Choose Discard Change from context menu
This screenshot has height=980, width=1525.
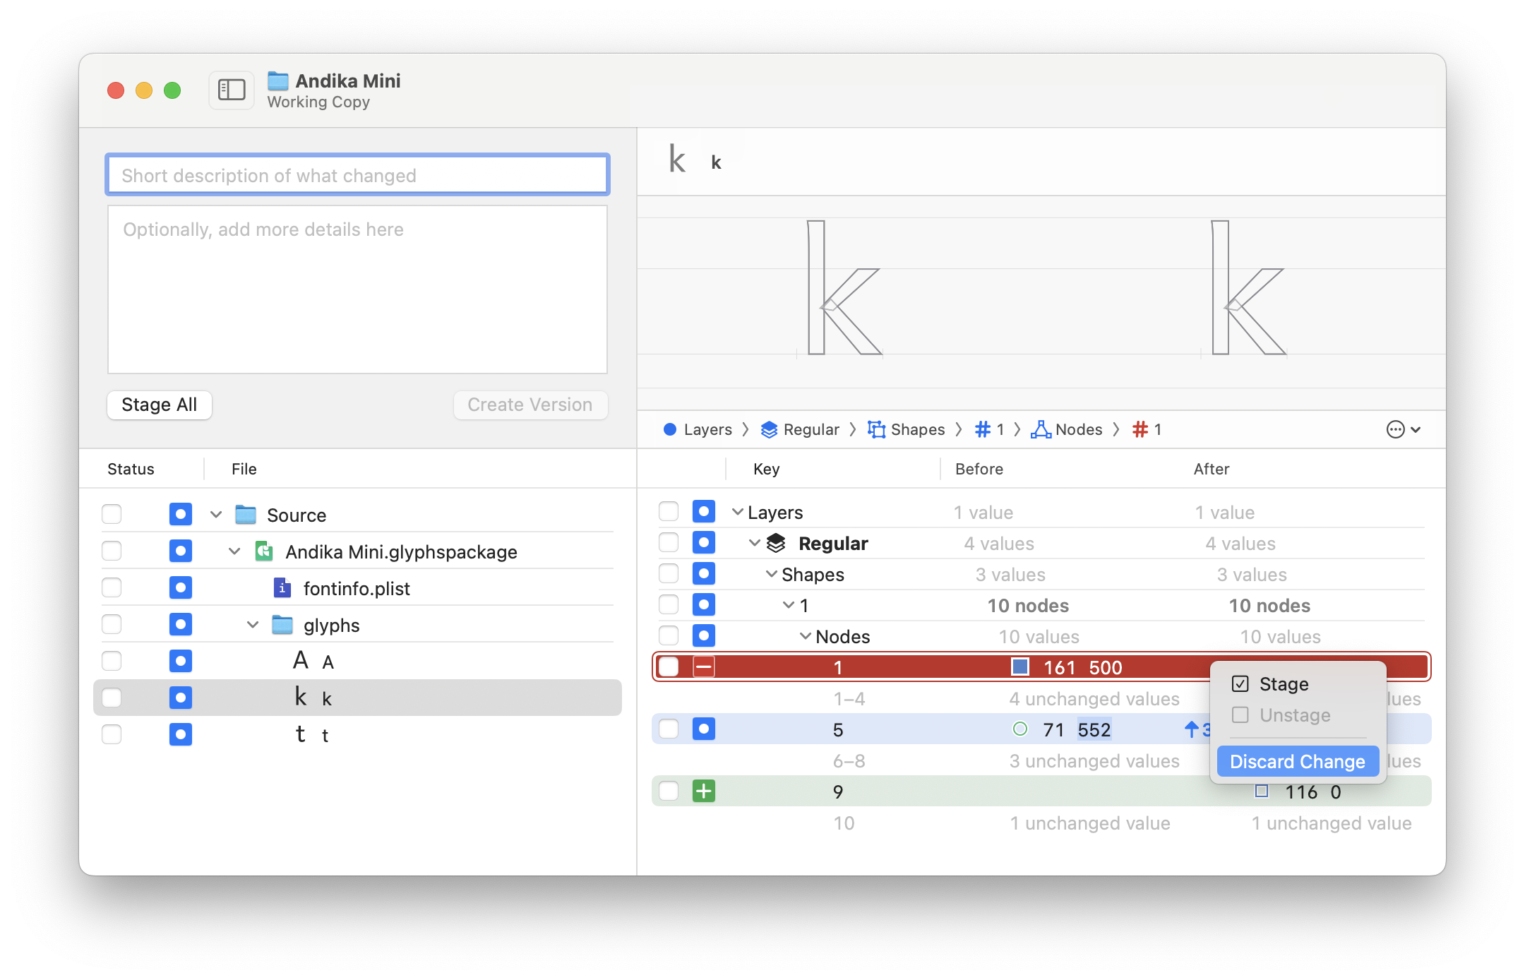1297,761
